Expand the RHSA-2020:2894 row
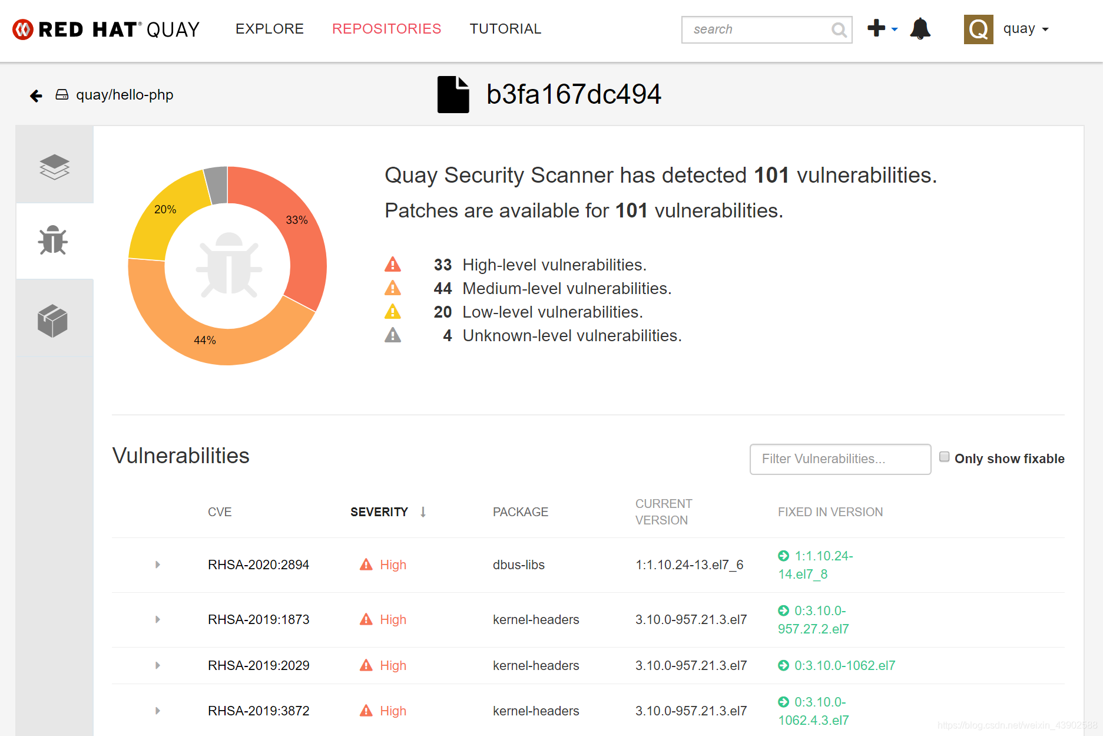This screenshot has height=736, width=1103. click(157, 565)
